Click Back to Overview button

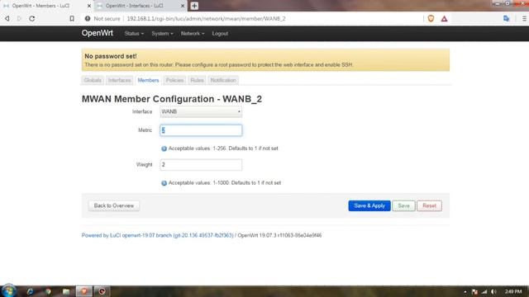tap(114, 205)
